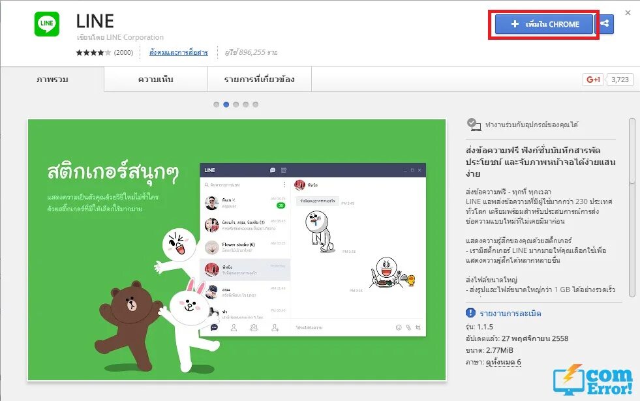640x401 pixels.
Task: Click the device compatibility checkmark icon
Action: (x=474, y=125)
